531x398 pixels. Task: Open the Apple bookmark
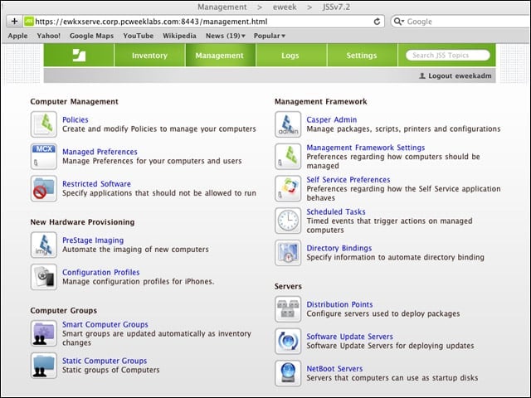pos(18,36)
